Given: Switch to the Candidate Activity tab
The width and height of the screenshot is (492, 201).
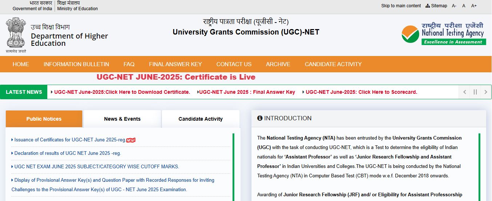Looking at the screenshot, I should [x=201, y=119].
